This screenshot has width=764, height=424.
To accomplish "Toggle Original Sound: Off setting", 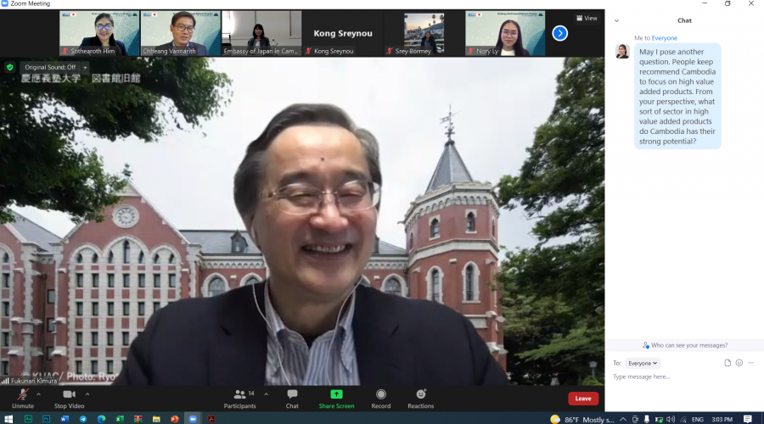I will 49,67.
